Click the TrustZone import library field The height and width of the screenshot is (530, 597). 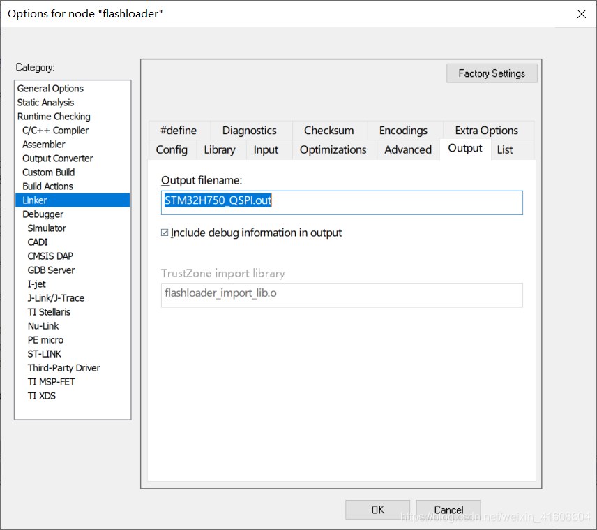[342, 295]
